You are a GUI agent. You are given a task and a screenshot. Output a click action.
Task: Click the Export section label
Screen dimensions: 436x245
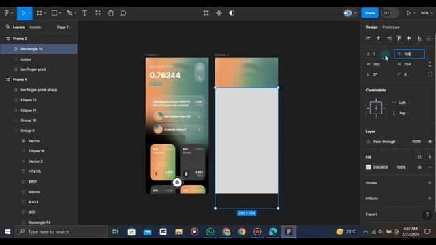[x=371, y=214]
